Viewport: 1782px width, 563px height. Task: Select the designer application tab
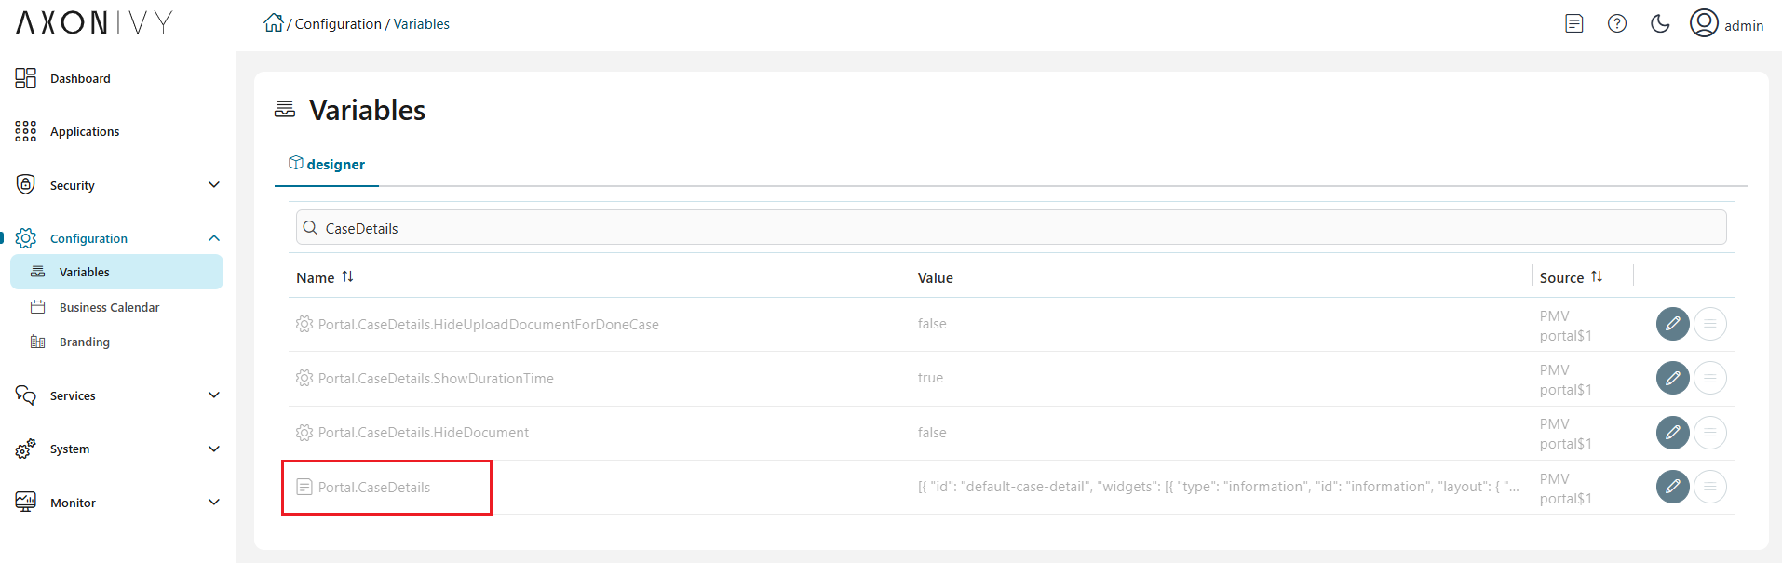click(327, 165)
